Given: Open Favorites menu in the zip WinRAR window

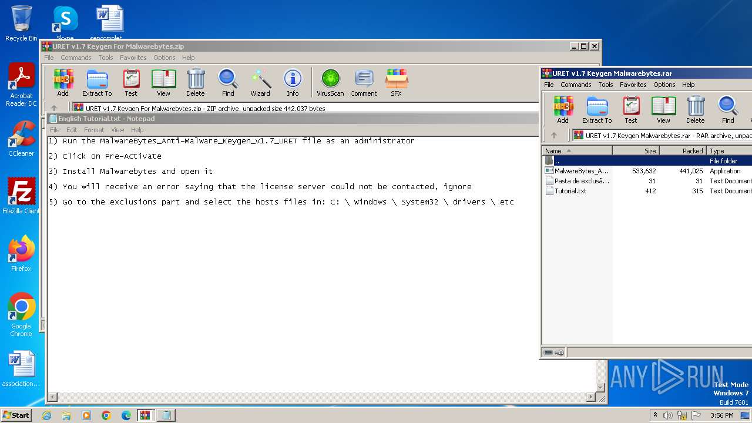Looking at the screenshot, I should pos(133,58).
